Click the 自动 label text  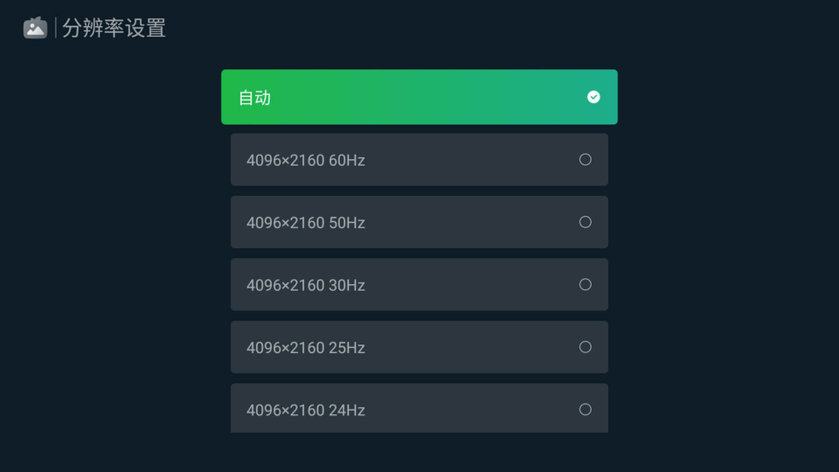point(255,97)
